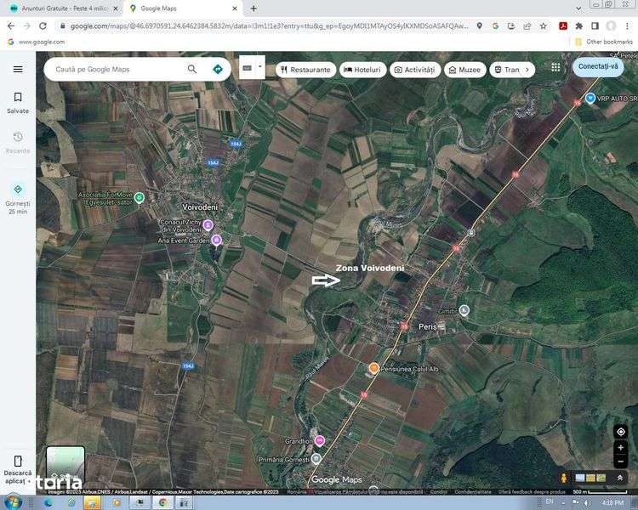Open the Chrome profile avatar
The image size is (638, 510).
click(x=611, y=26)
